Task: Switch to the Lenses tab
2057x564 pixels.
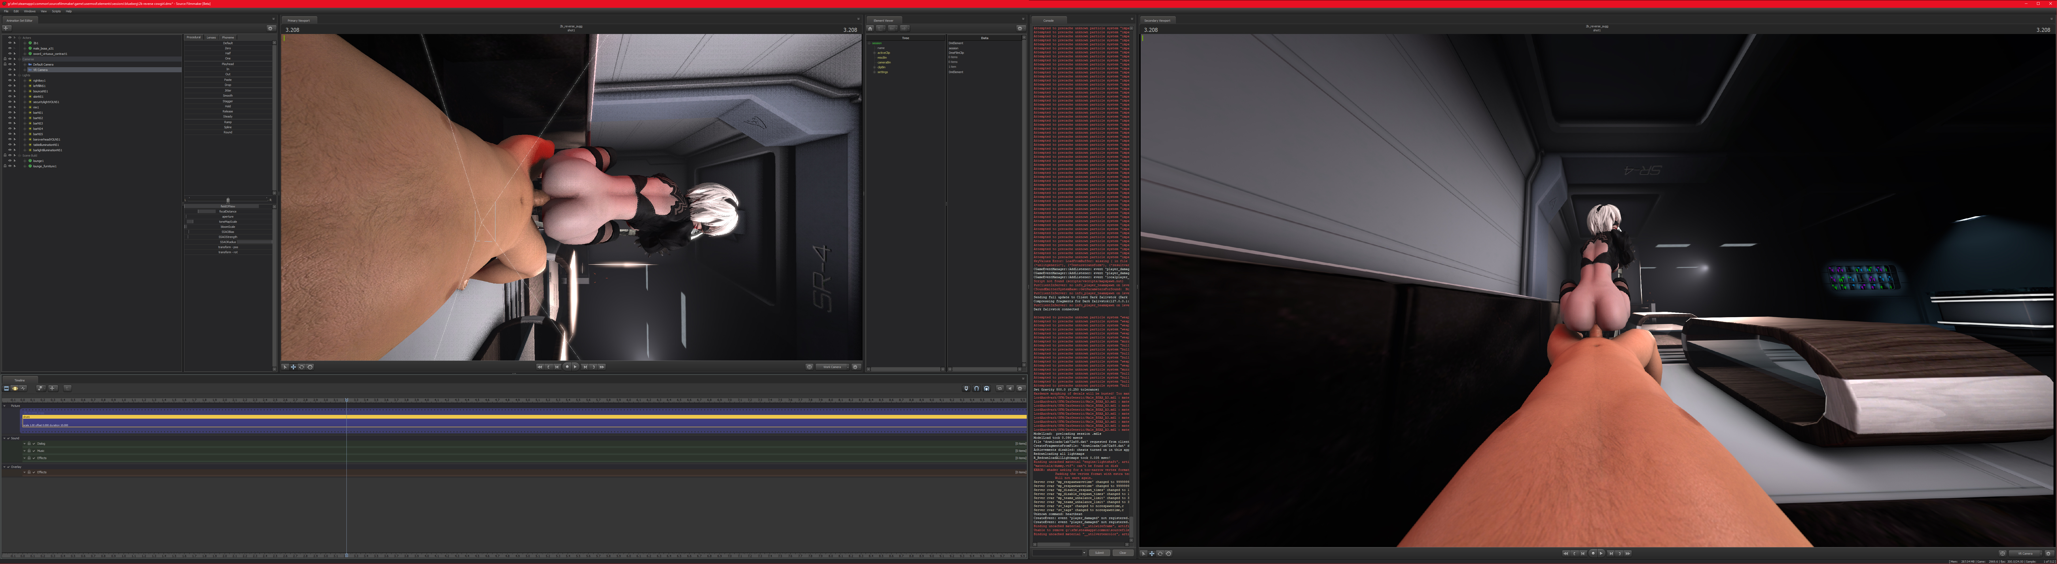Action: coord(212,37)
